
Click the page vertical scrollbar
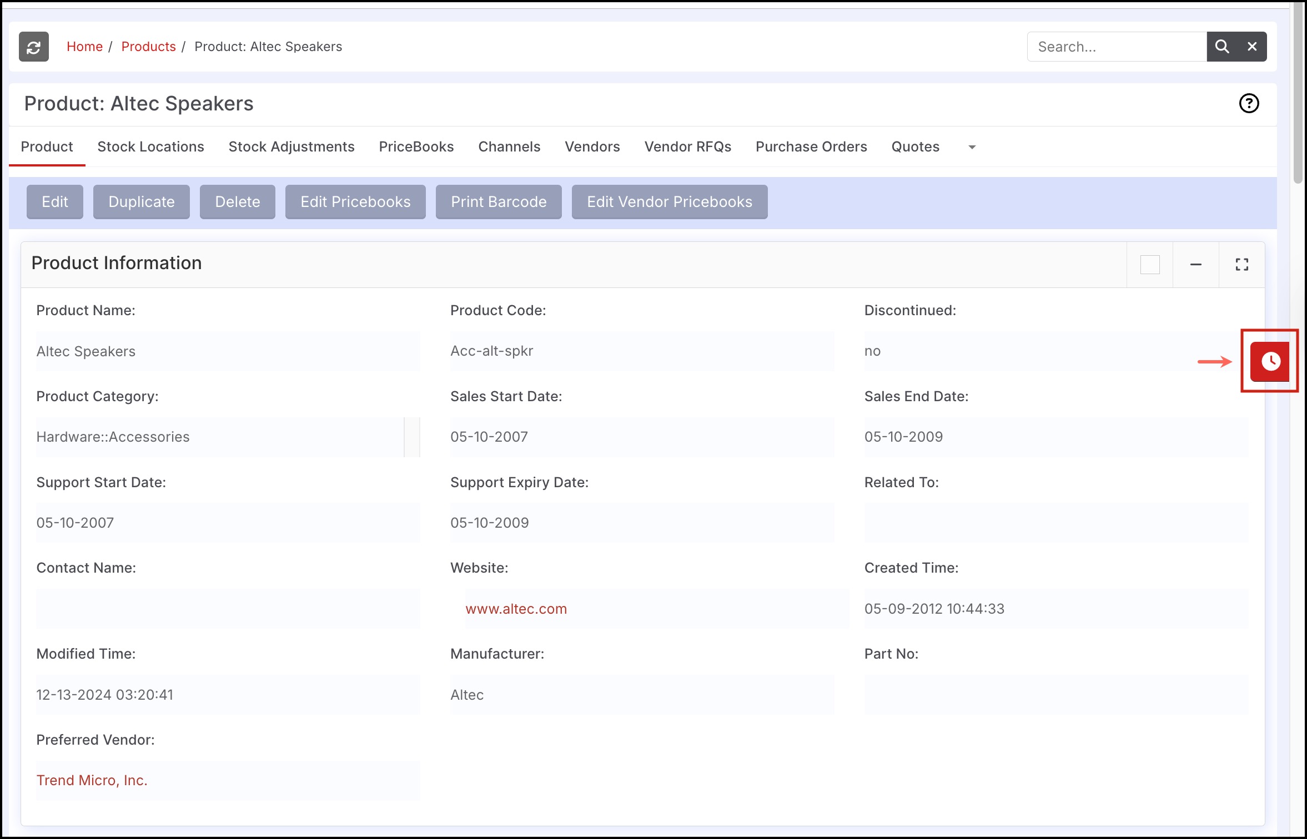1298,94
